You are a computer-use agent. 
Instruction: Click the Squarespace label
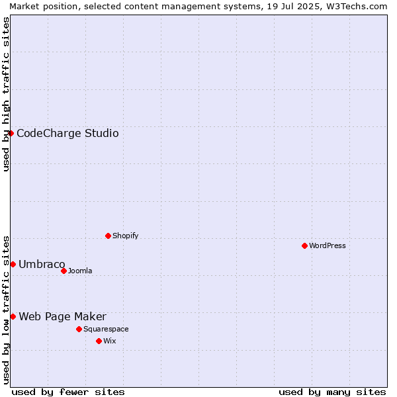click(x=106, y=329)
